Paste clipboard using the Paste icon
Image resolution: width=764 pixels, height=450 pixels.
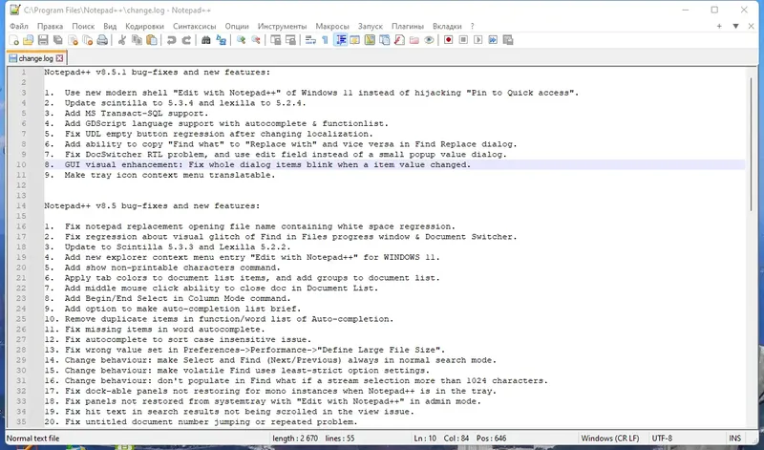152,40
